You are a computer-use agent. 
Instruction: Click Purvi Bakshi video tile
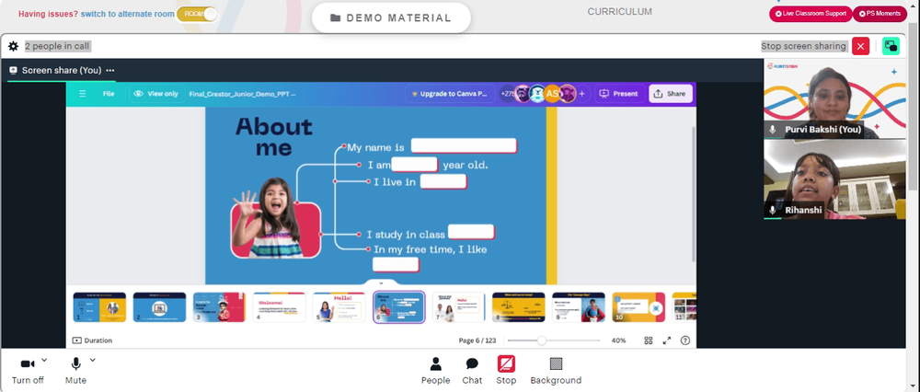coord(834,99)
